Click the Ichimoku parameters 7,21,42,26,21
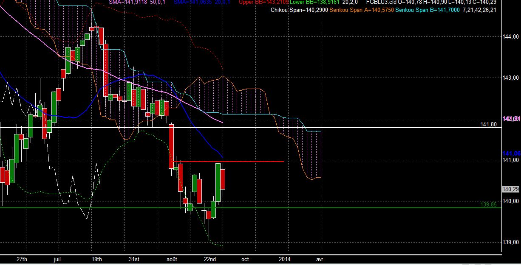521x265 pixels. click(x=480, y=10)
